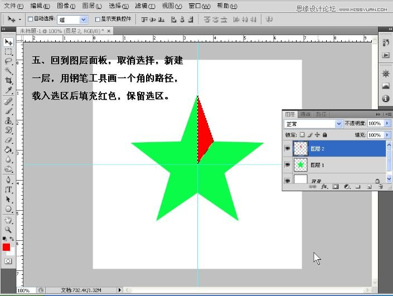Screen dimensions: 393x296
Task: Select the Dodge tool
Action: coord(8,169)
